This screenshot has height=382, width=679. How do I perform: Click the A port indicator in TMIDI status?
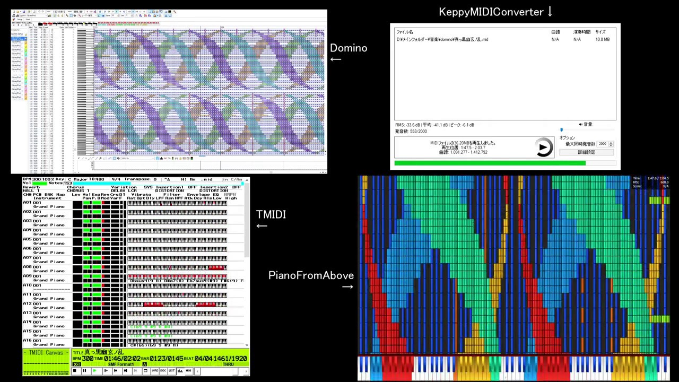point(145,364)
